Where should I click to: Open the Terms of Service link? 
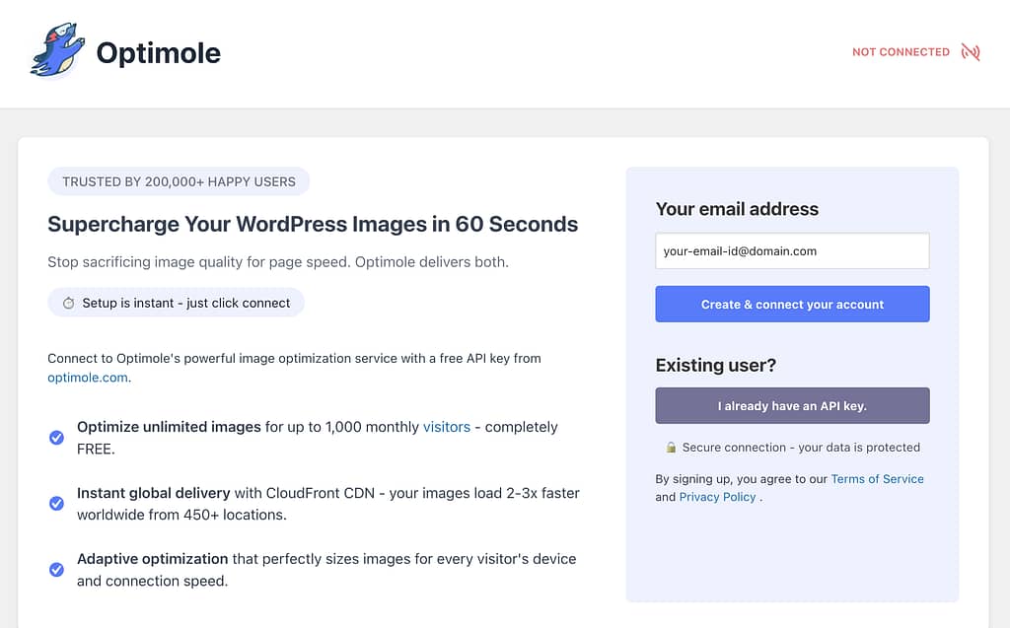[x=877, y=478]
